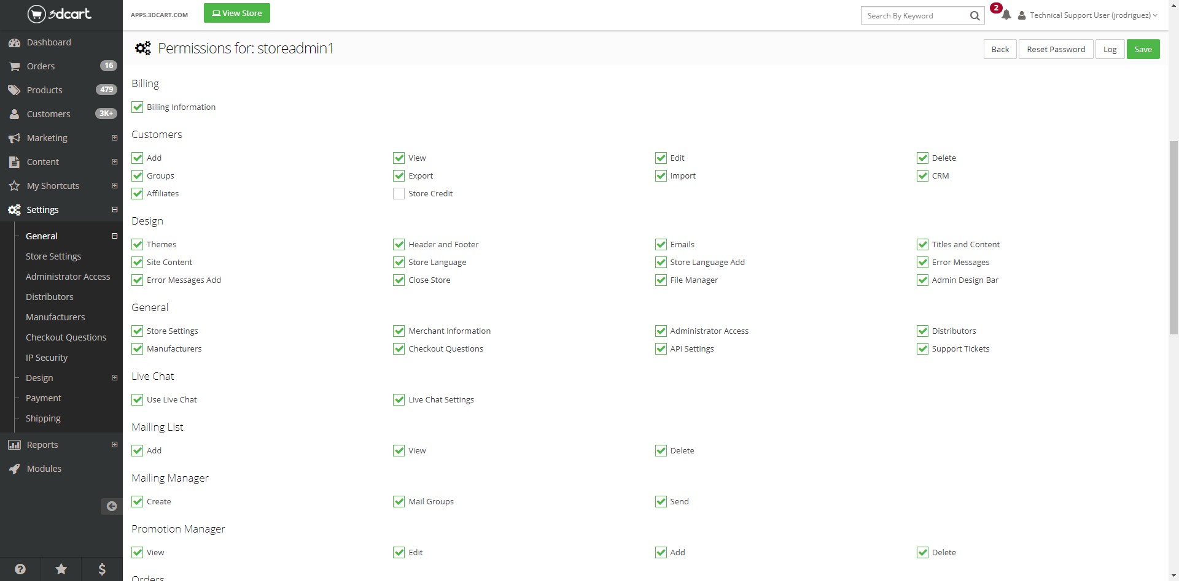Open the Technical Support User dropdown
Viewport: 1179px width, 581px height.
pos(1088,15)
